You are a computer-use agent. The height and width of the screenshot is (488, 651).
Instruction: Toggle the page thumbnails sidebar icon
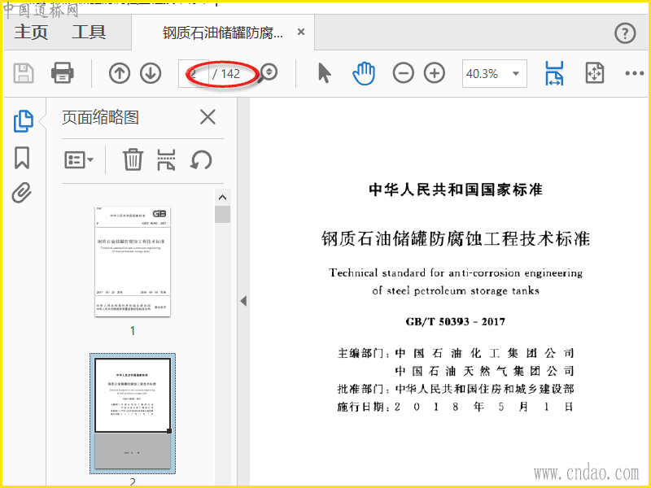coord(24,121)
